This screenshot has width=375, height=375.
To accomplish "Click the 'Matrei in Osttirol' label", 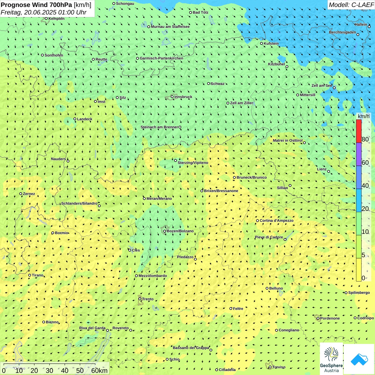I will (x=287, y=140).
